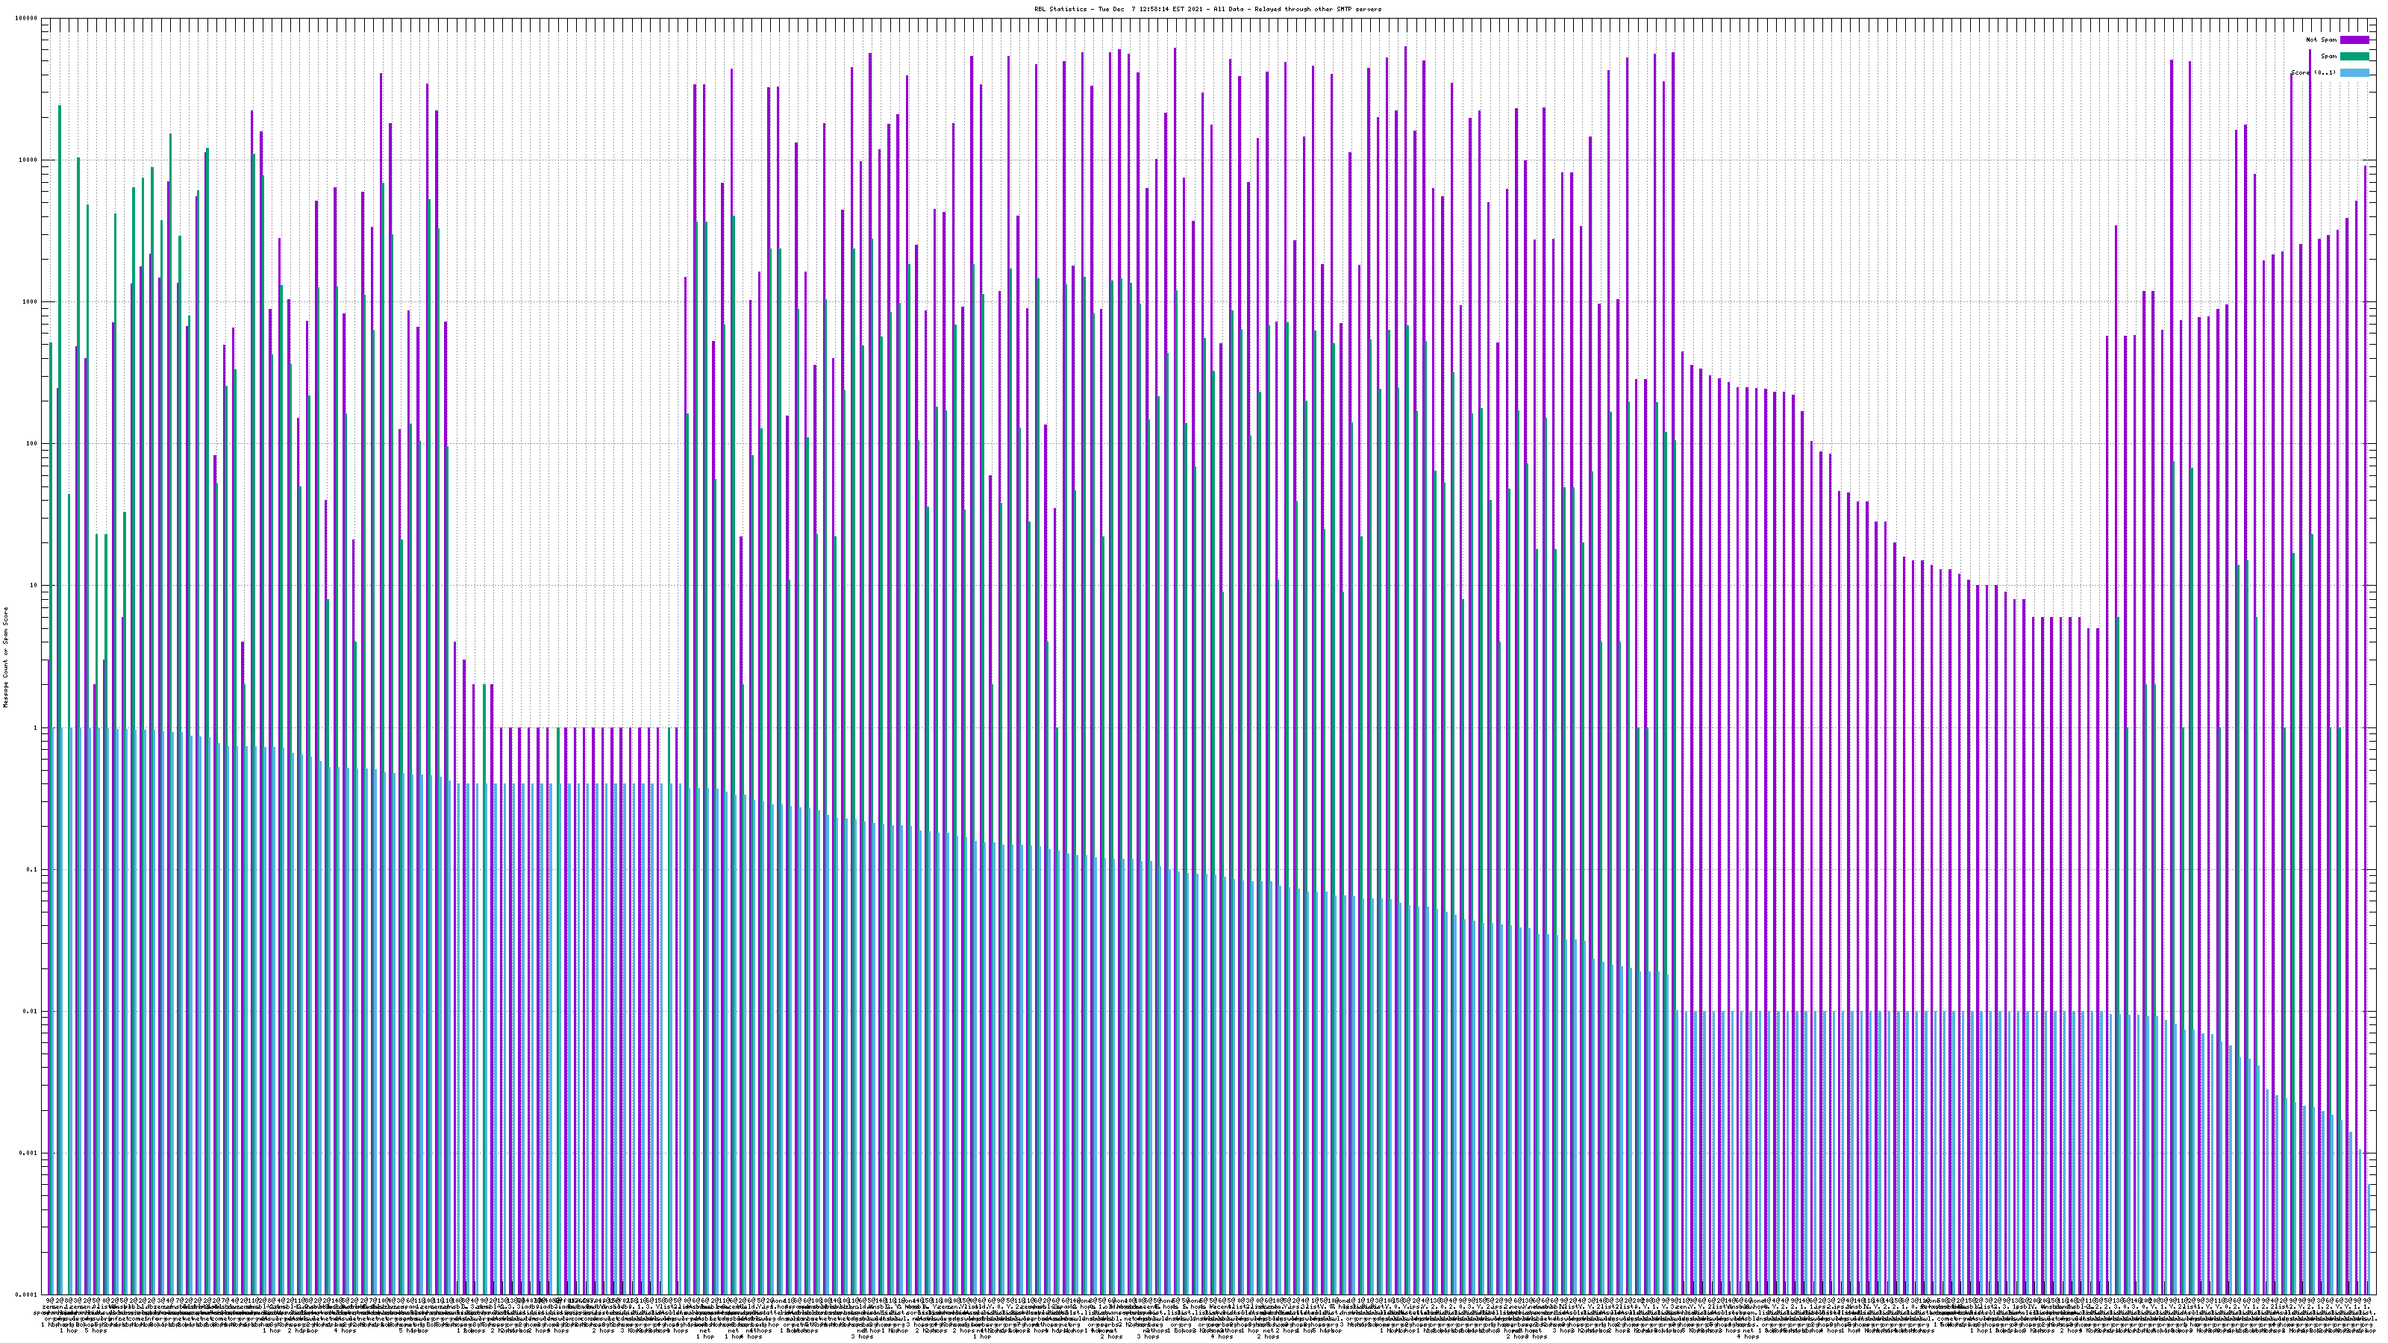Click the 100 y-axis tick label
This screenshot has height=1343, width=2388.
pyautogui.click(x=32, y=444)
